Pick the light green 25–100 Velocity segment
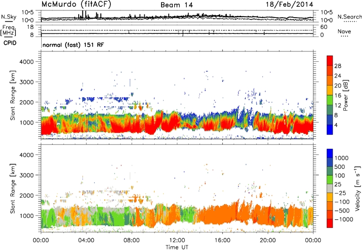This screenshot has width=362, height=250. pos(330,180)
